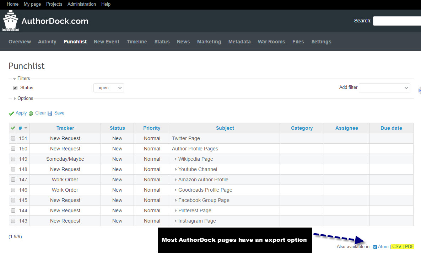Viewport: 421px width, 256px height.
Task: Open the Status tab in navigation
Action: [162, 42]
